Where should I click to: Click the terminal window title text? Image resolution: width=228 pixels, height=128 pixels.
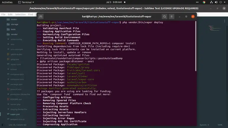pyautogui.click(x=117, y=16)
